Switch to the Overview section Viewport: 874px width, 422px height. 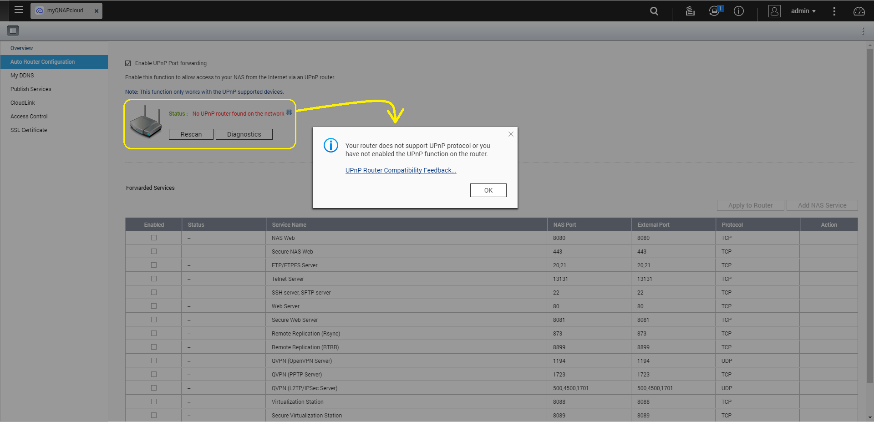coord(21,48)
